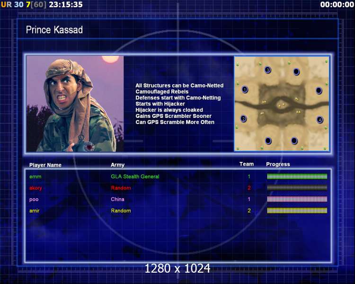Select player name poo
Viewport: 355px width, 284px height.
(34, 200)
